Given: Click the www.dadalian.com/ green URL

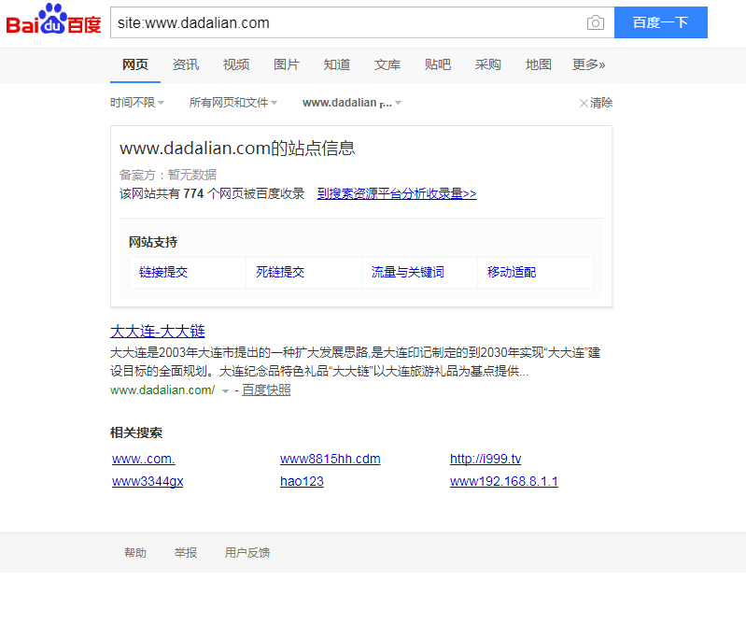Looking at the screenshot, I should click(x=162, y=390).
